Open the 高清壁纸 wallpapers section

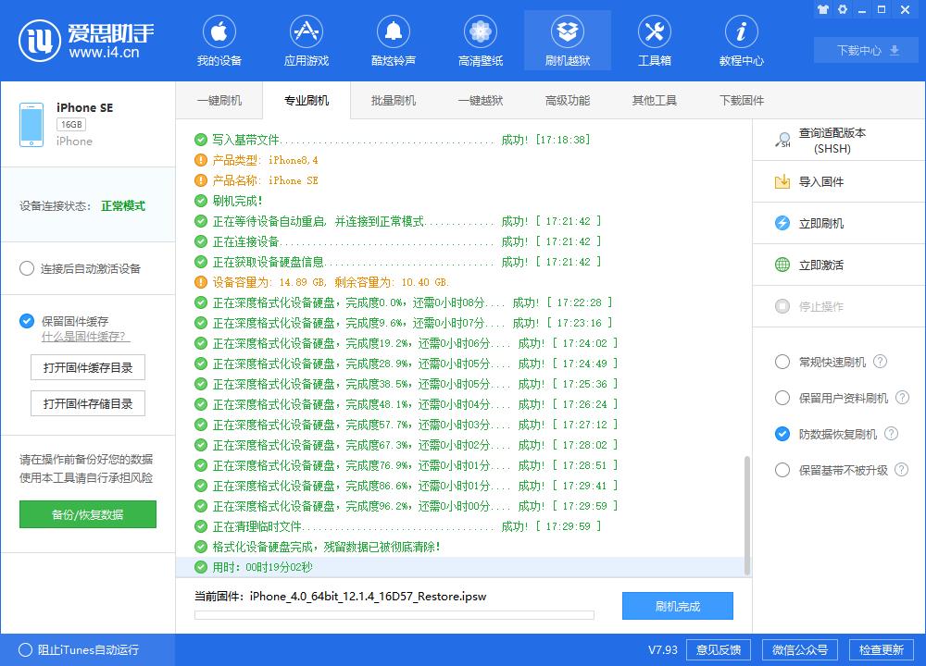click(481, 40)
